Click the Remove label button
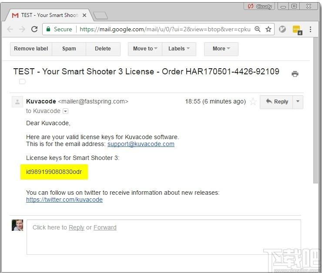This screenshot has height=273, width=322. (x=31, y=49)
